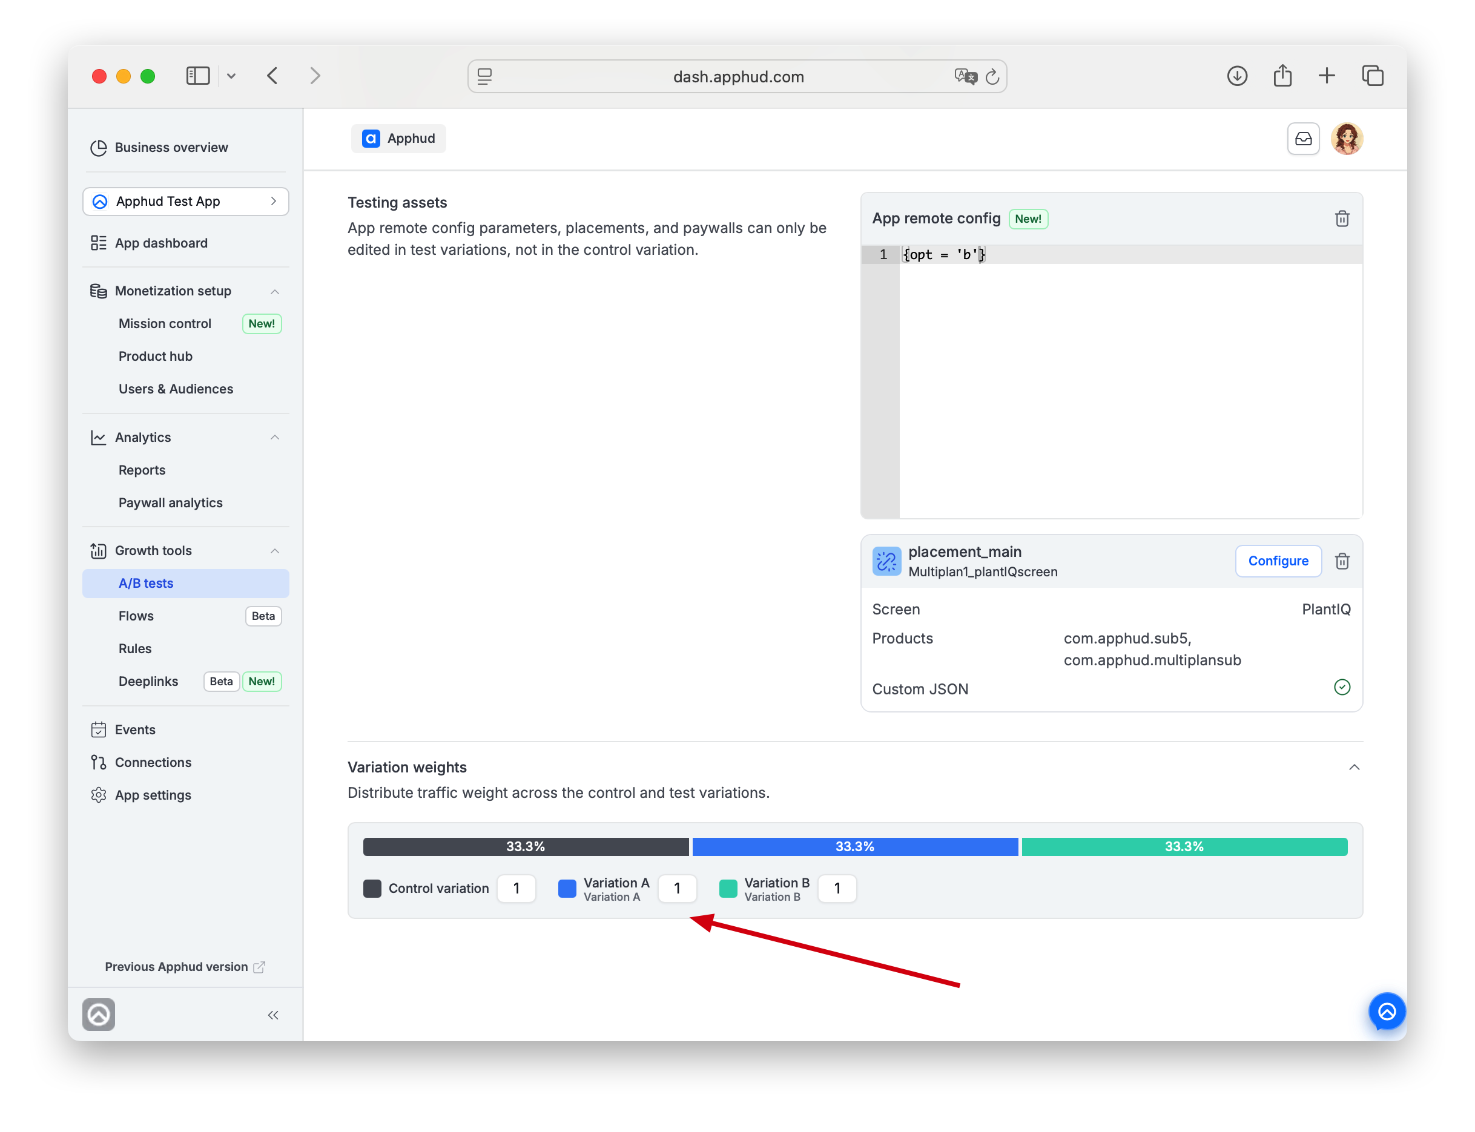
Task: Click the Variation A weight input
Action: [676, 889]
